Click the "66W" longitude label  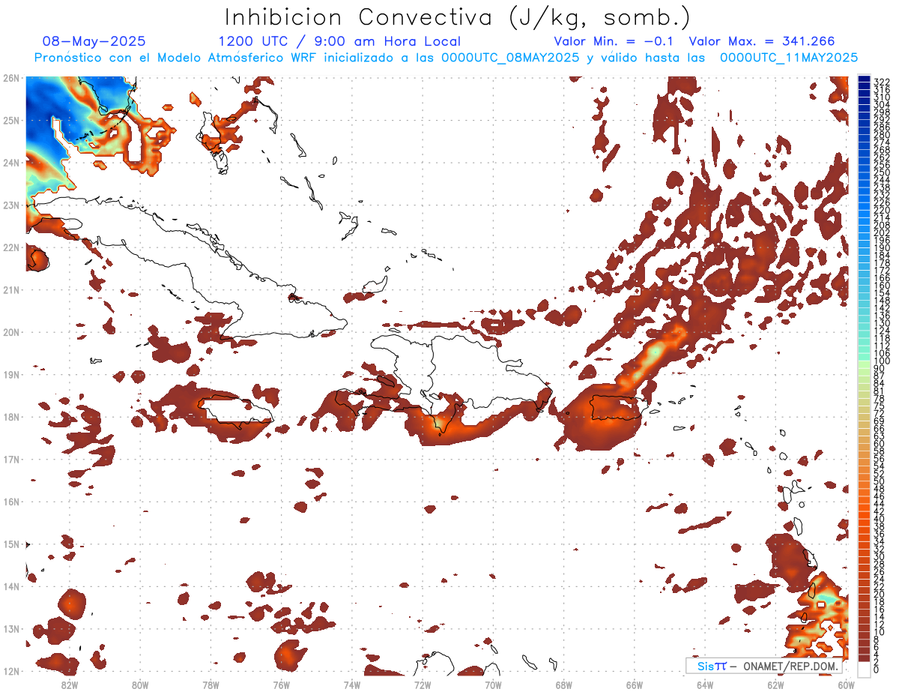tap(635, 684)
